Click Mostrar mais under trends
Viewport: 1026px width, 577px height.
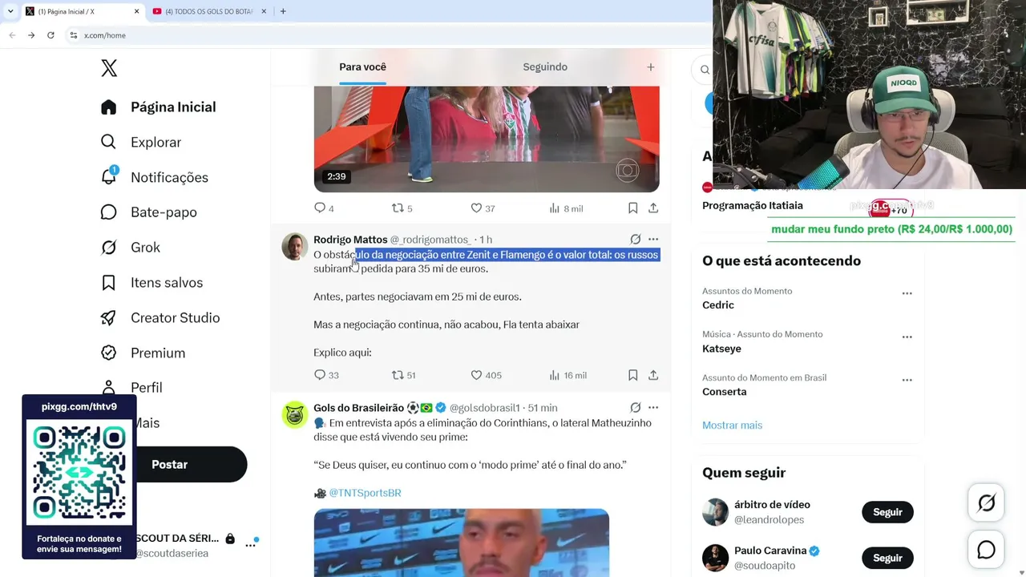[732, 426]
